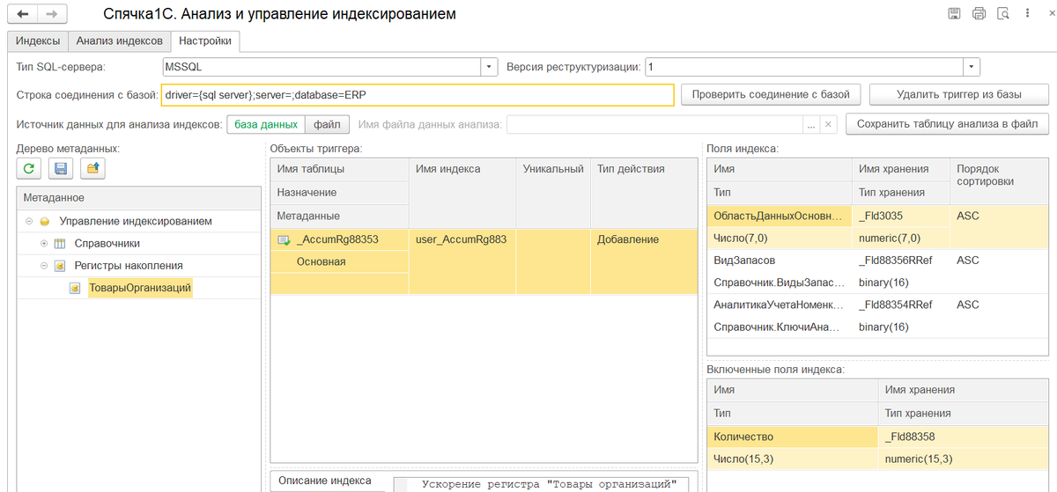Select 'файл' as data source
This screenshot has width=1057, height=492.
[x=327, y=125]
